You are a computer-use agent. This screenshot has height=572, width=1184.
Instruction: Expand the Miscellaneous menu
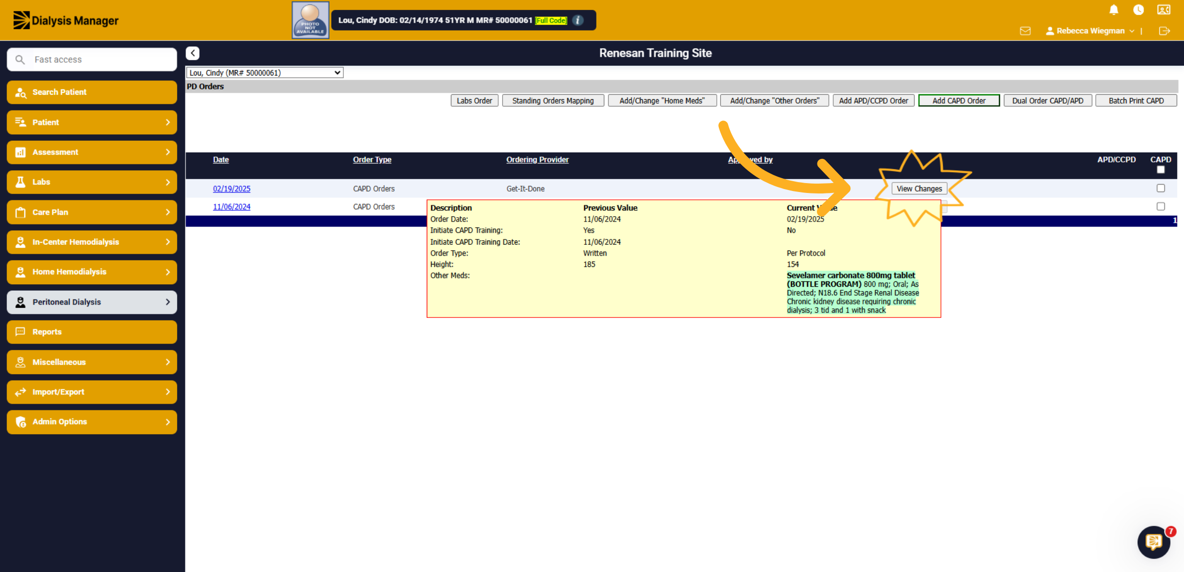coord(92,362)
